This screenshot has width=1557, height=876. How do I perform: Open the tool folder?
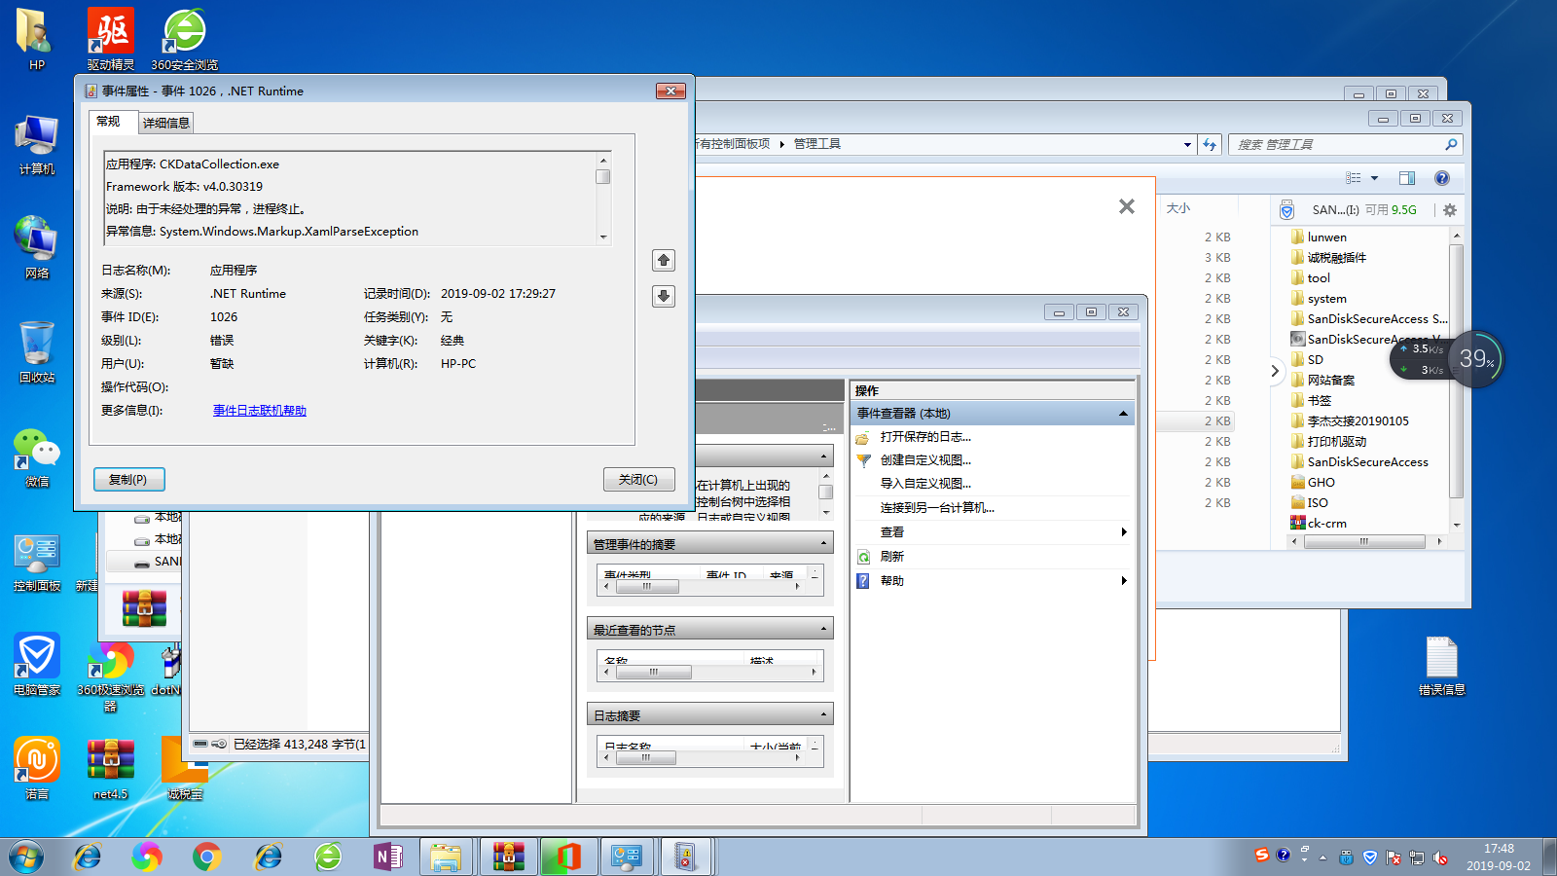[1319, 278]
